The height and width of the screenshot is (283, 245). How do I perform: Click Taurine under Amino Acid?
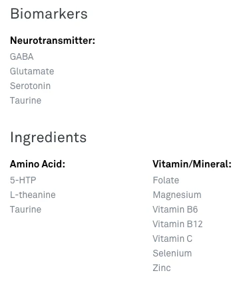click(25, 209)
